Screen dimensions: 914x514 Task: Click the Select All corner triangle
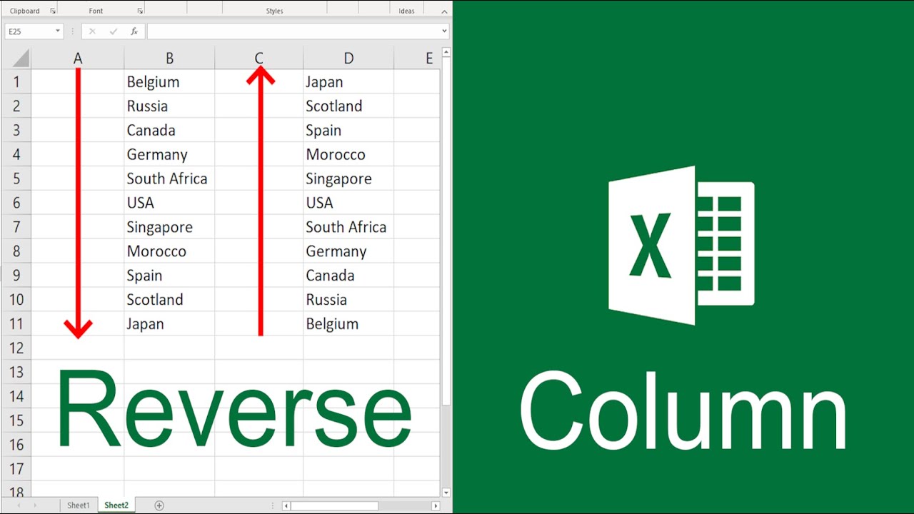click(21, 59)
